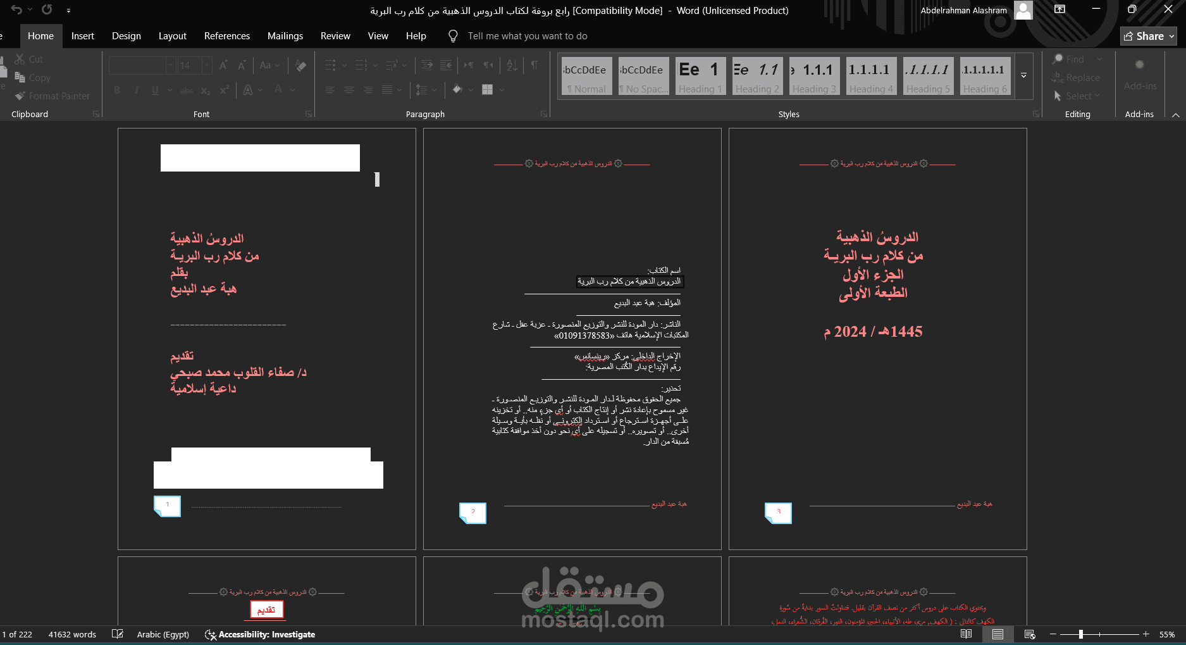This screenshot has width=1186, height=645.
Task: Center align the text
Action: pyautogui.click(x=349, y=90)
